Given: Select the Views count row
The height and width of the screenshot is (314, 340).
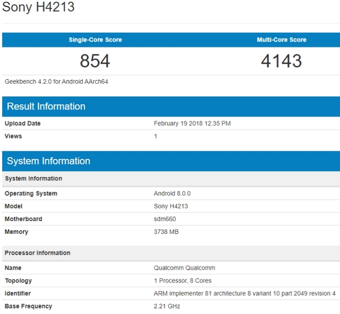Looking at the screenshot, I should point(13,136).
